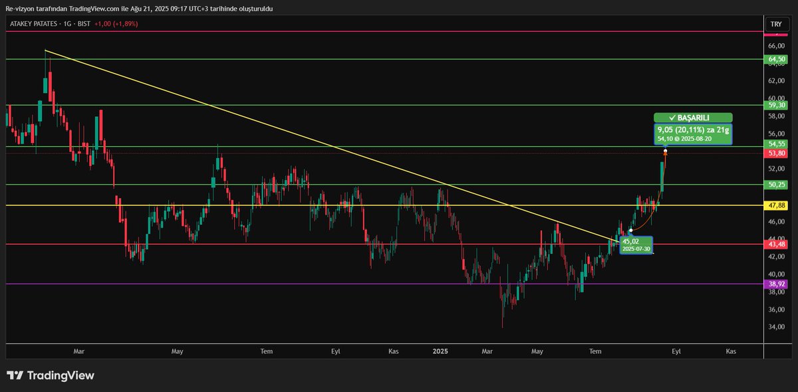This screenshot has width=798, height=392.
Task: Click the 64,50 green price tag
Action: click(x=777, y=59)
